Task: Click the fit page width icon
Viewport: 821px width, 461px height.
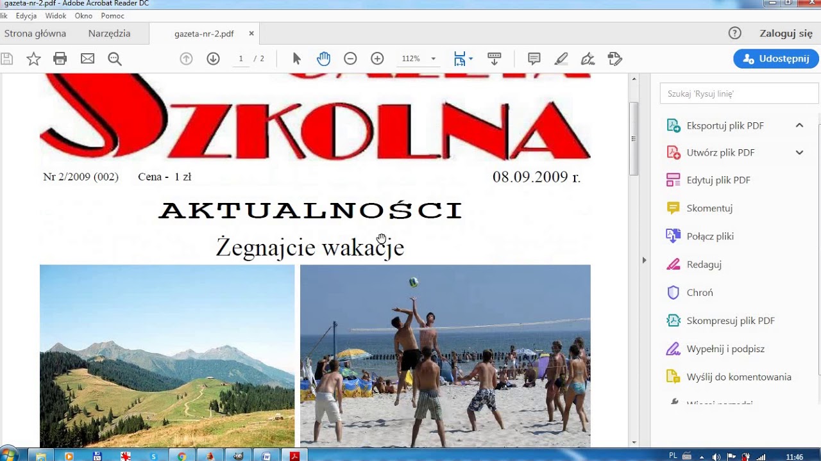Action: tap(459, 59)
